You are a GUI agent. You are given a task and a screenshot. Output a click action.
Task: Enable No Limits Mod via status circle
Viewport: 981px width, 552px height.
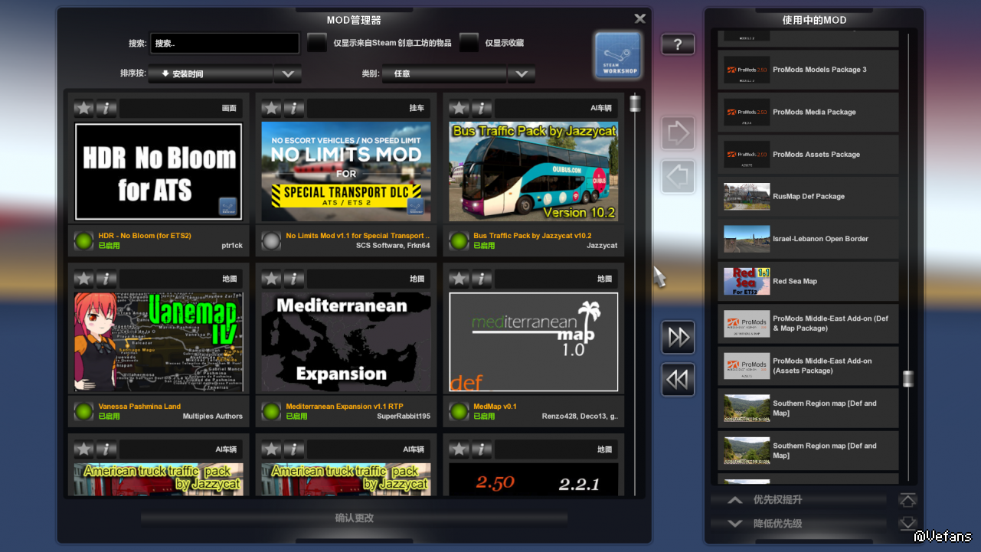[x=271, y=240]
